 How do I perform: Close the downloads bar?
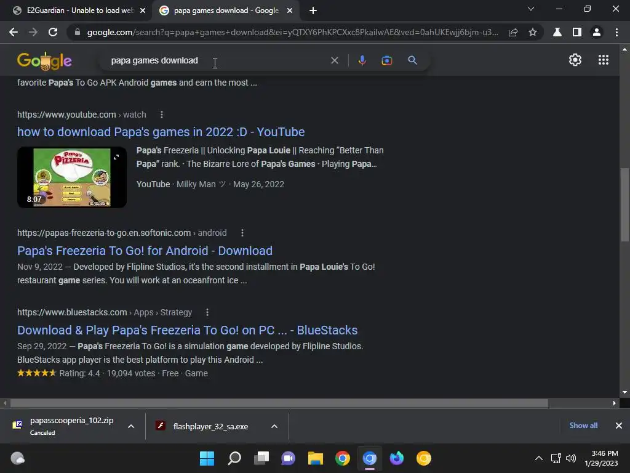click(x=619, y=426)
